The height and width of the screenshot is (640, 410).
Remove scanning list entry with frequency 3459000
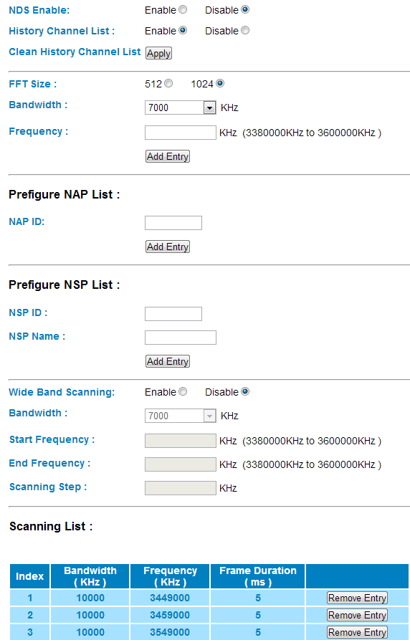[357, 615]
